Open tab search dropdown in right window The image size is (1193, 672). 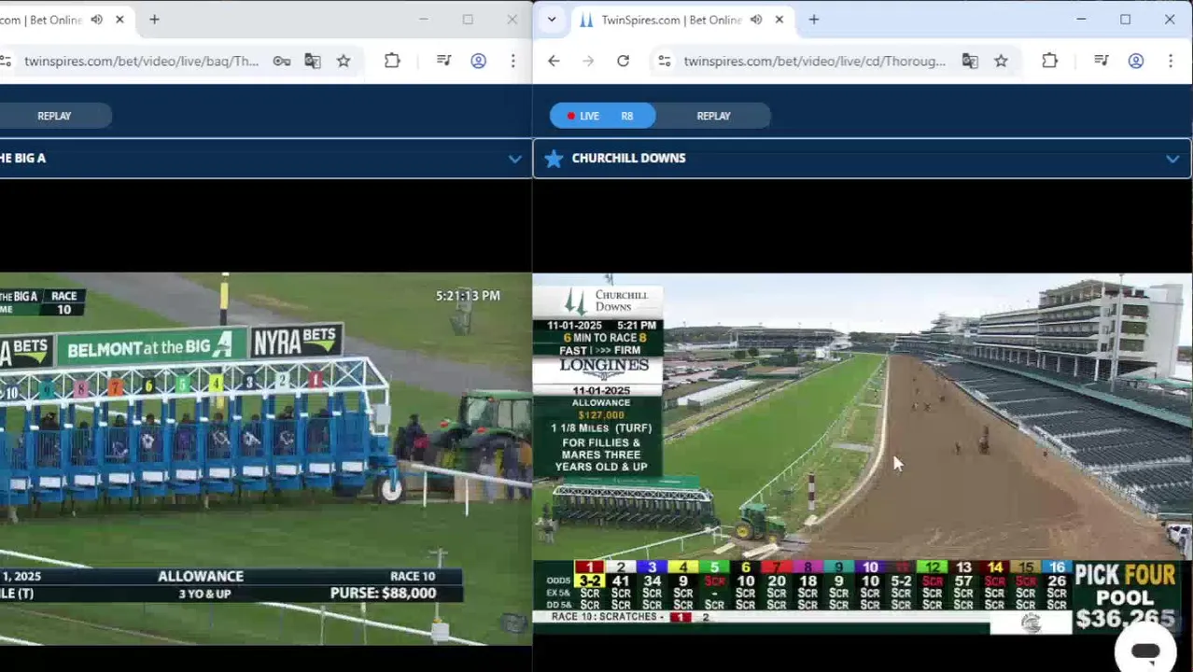[x=552, y=20]
